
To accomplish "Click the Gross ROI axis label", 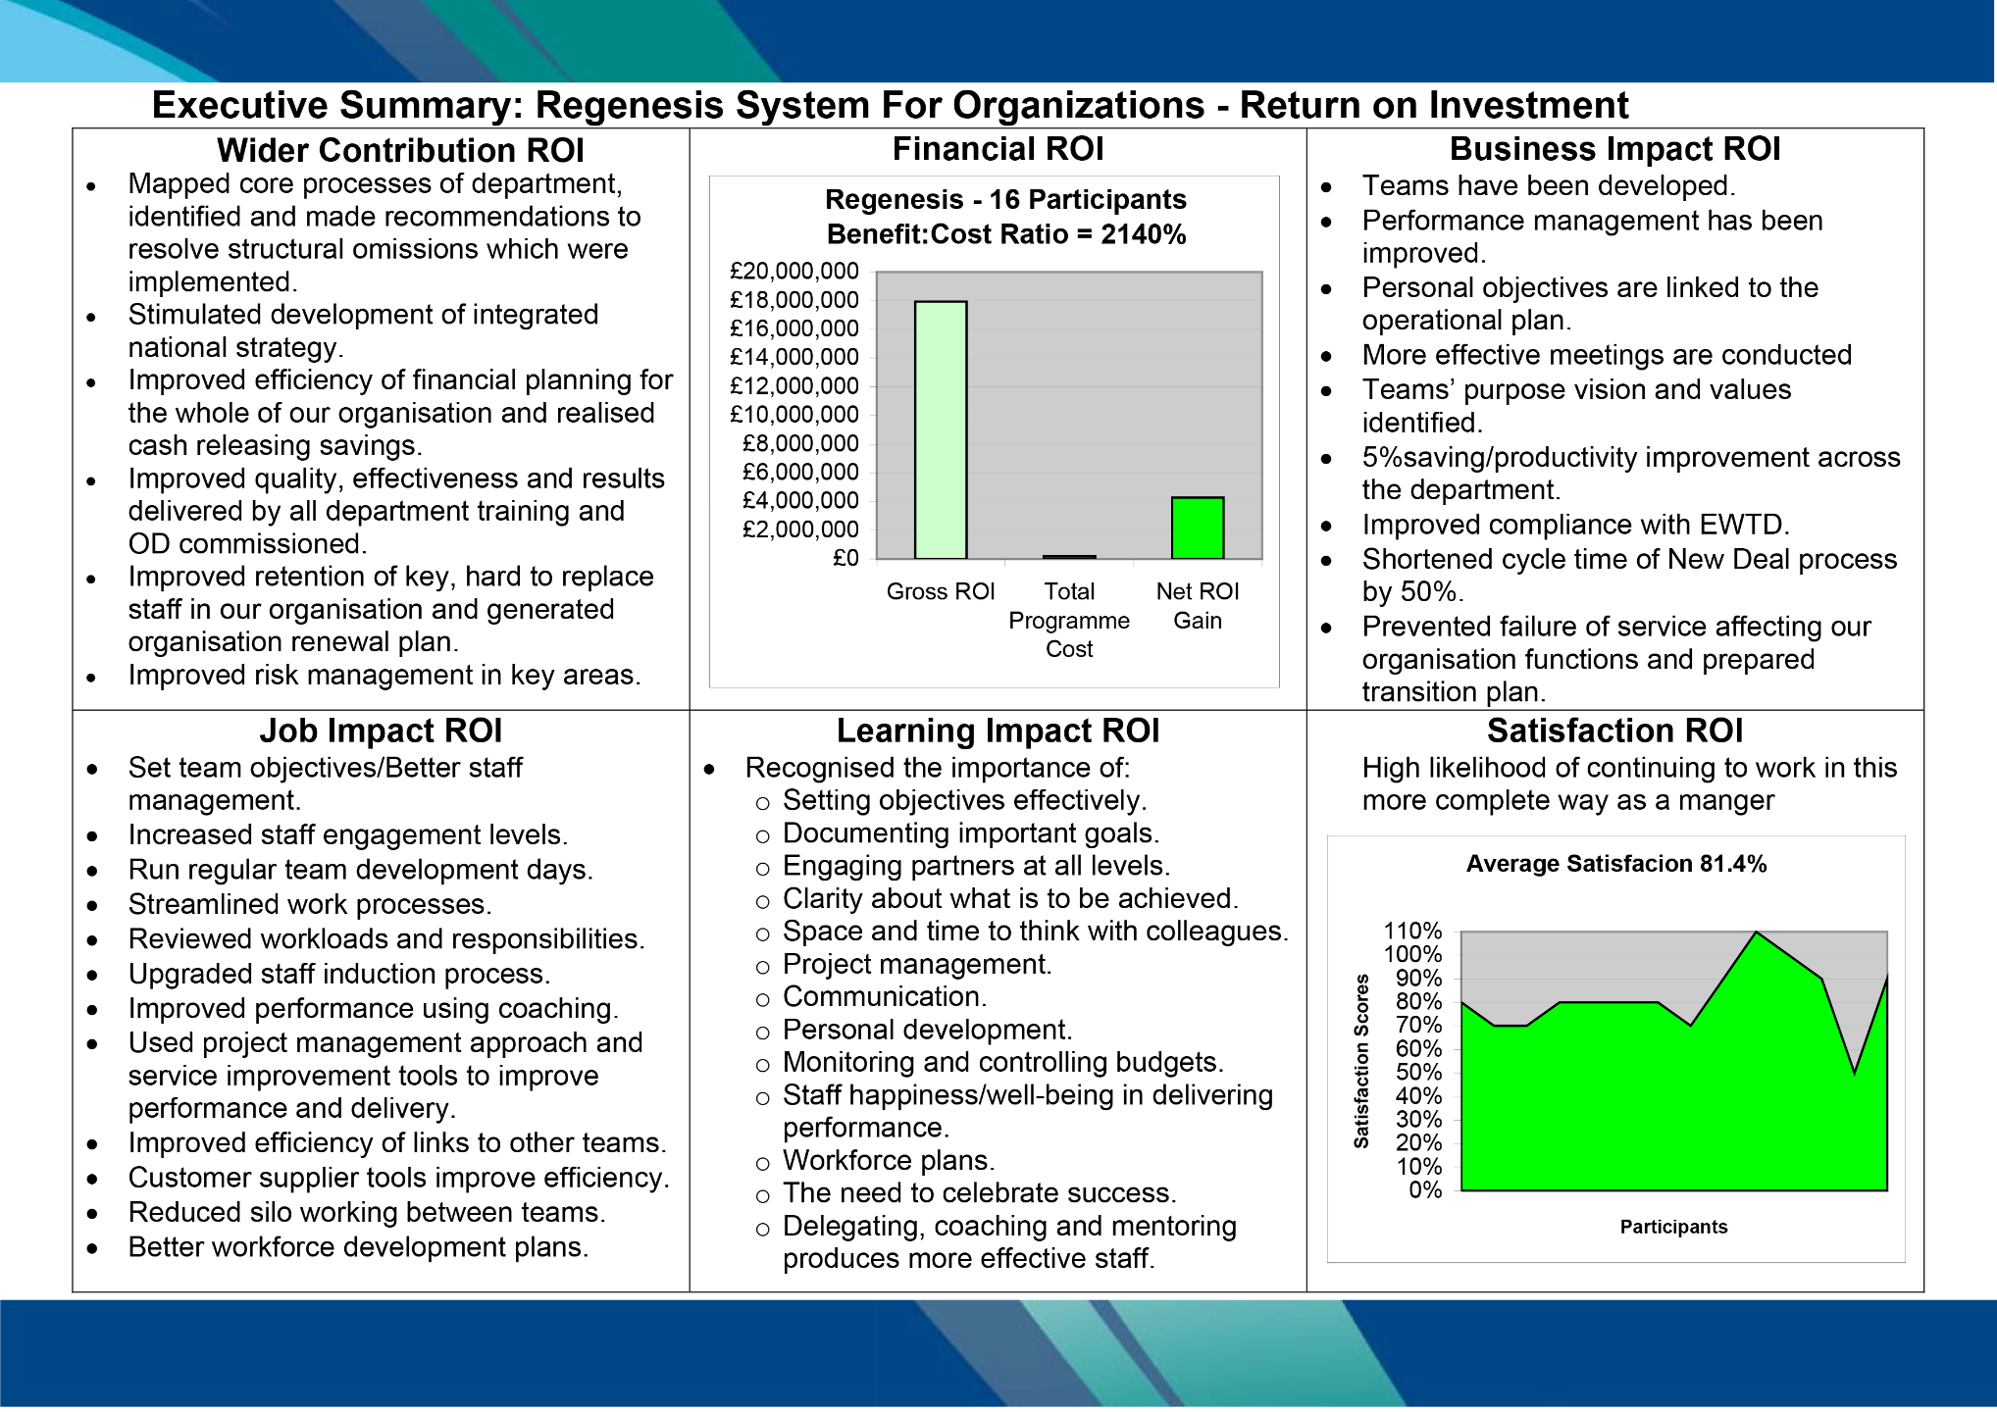I will click(x=941, y=591).
